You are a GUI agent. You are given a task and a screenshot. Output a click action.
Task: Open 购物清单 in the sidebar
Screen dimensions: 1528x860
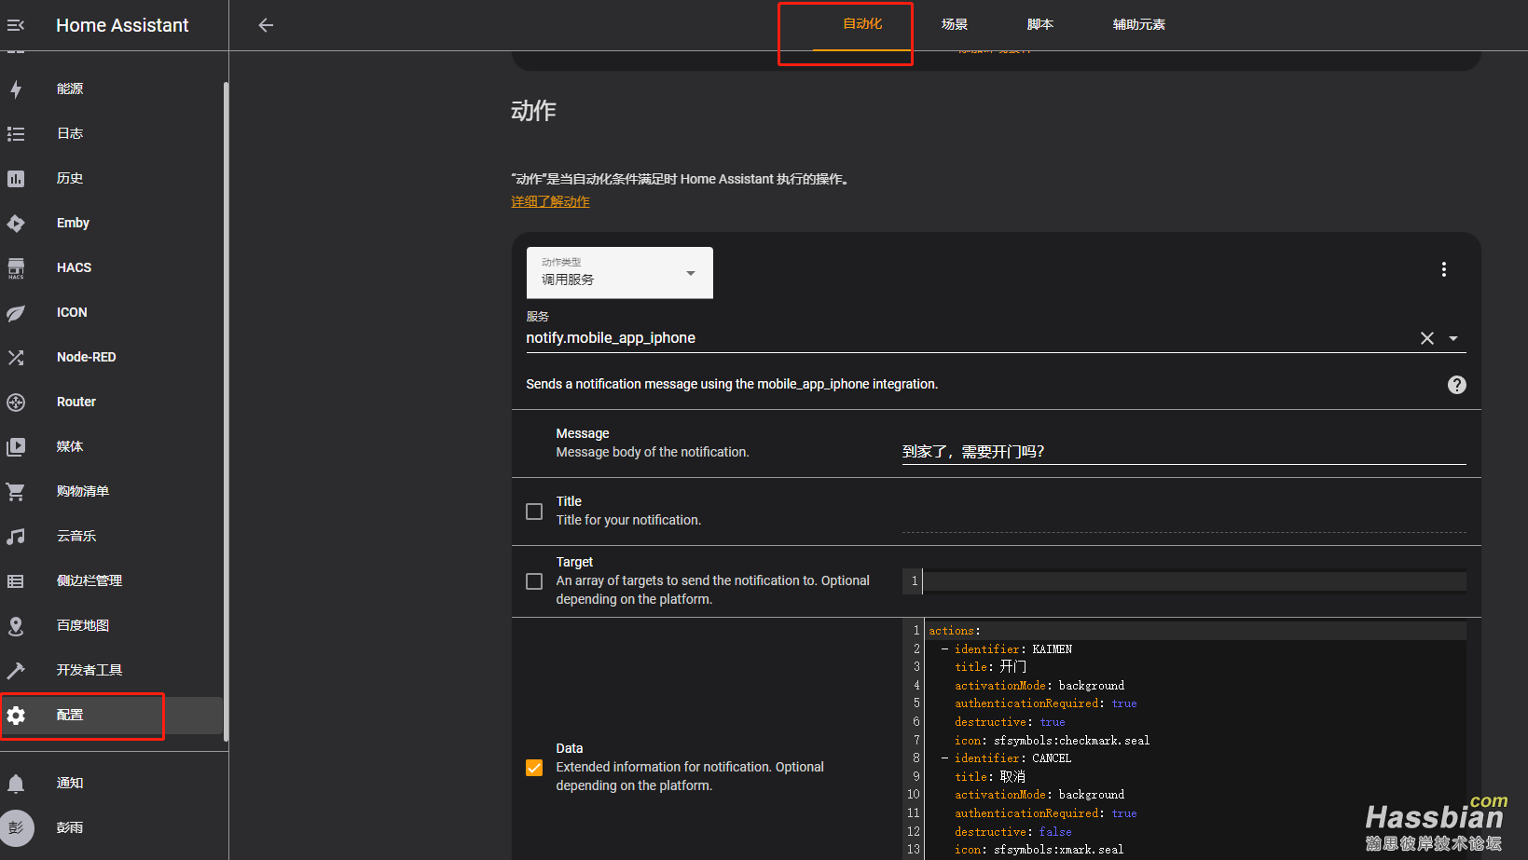coord(83,491)
